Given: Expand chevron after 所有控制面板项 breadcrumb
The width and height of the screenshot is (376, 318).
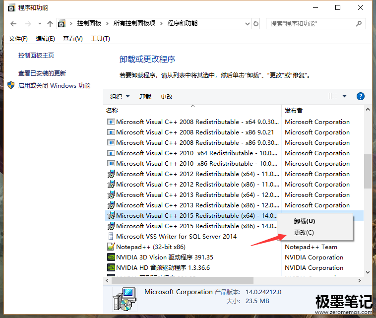Looking at the screenshot, I should click(x=161, y=23).
